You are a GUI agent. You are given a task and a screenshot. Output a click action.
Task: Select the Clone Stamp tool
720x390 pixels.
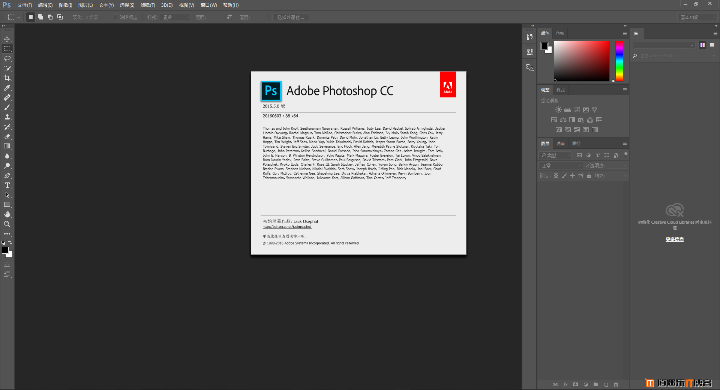tap(7, 117)
